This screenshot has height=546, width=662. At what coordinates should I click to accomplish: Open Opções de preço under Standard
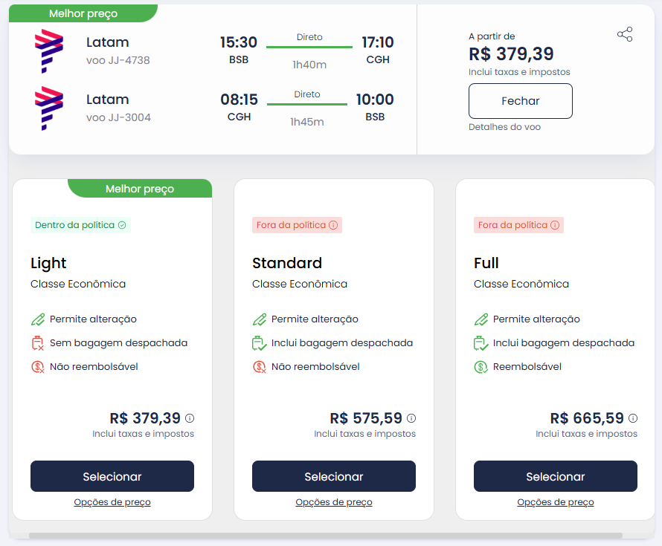[x=334, y=502]
